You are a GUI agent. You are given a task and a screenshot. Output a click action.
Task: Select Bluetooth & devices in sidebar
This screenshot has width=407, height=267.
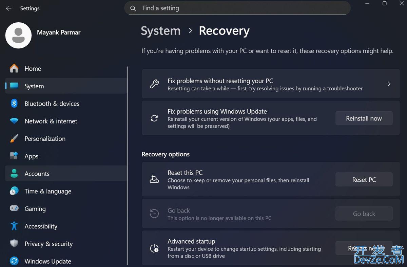tap(66, 104)
